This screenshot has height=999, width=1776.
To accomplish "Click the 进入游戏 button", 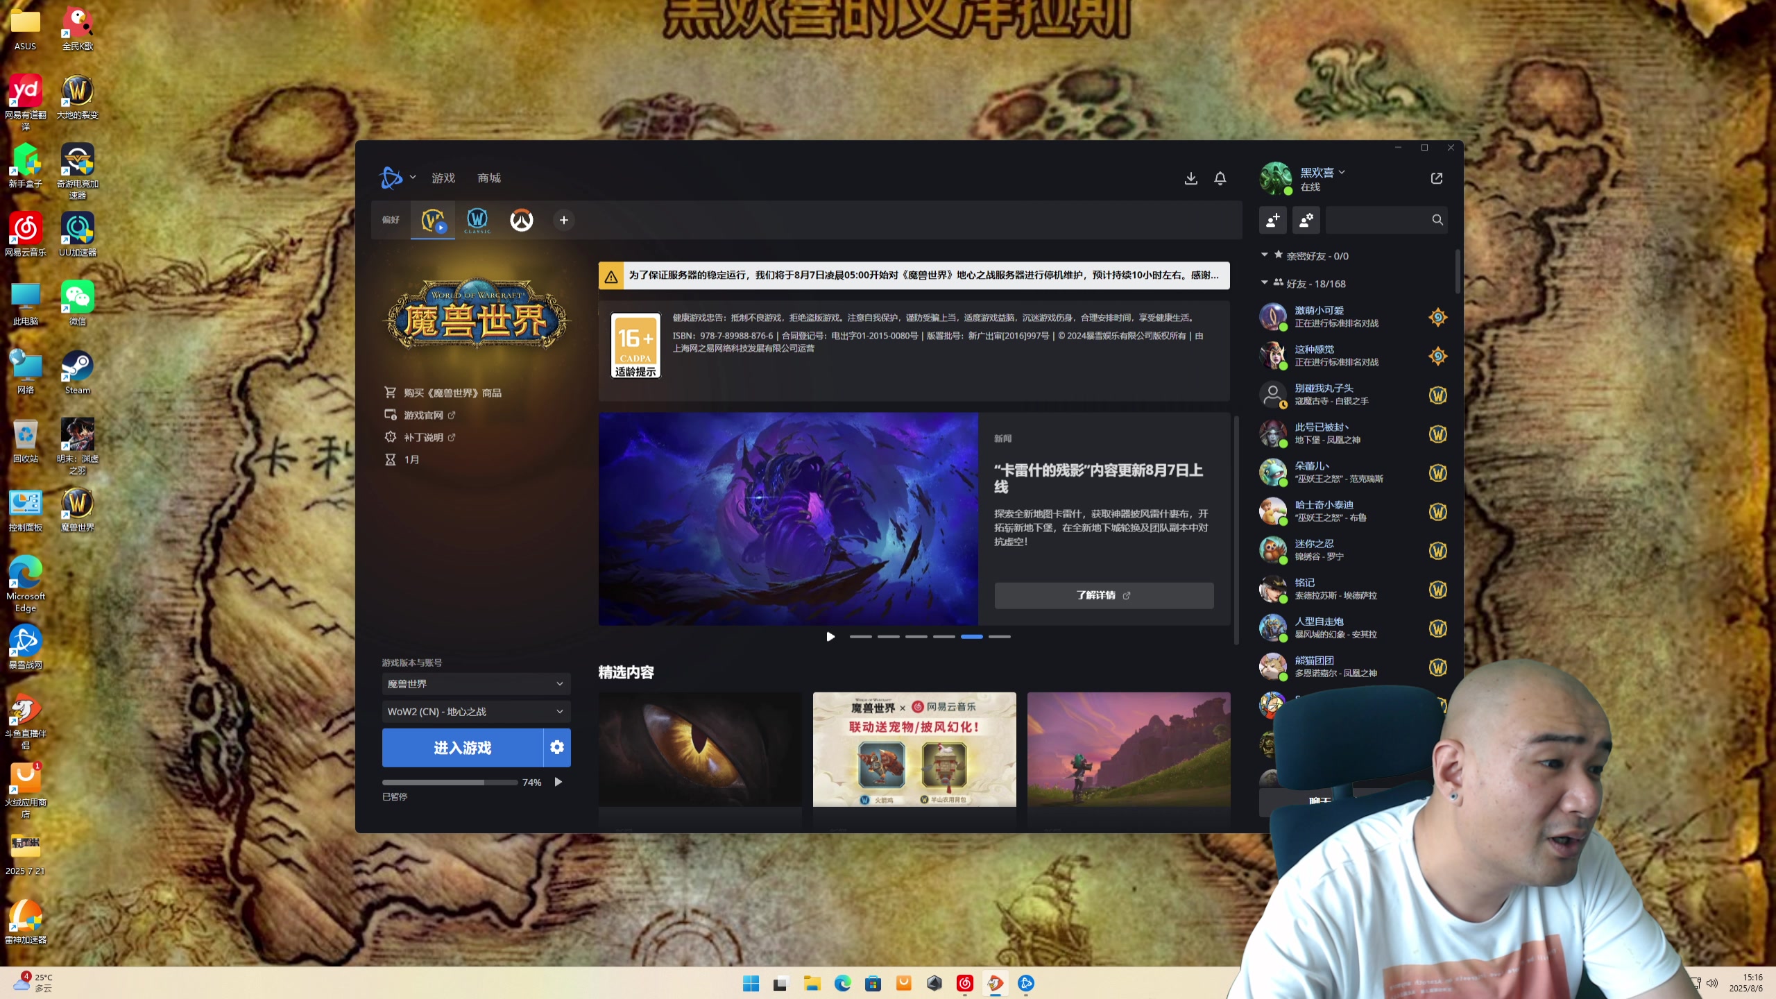I will coord(462,748).
